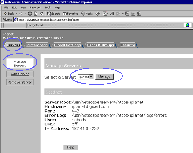Go to Home page icon
The height and width of the screenshot is (153, 193).
42,14
